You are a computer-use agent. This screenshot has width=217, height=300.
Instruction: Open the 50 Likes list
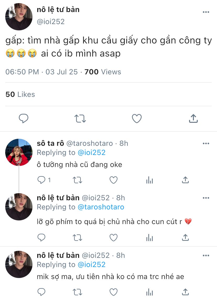pyautogui.click(x=20, y=94)
